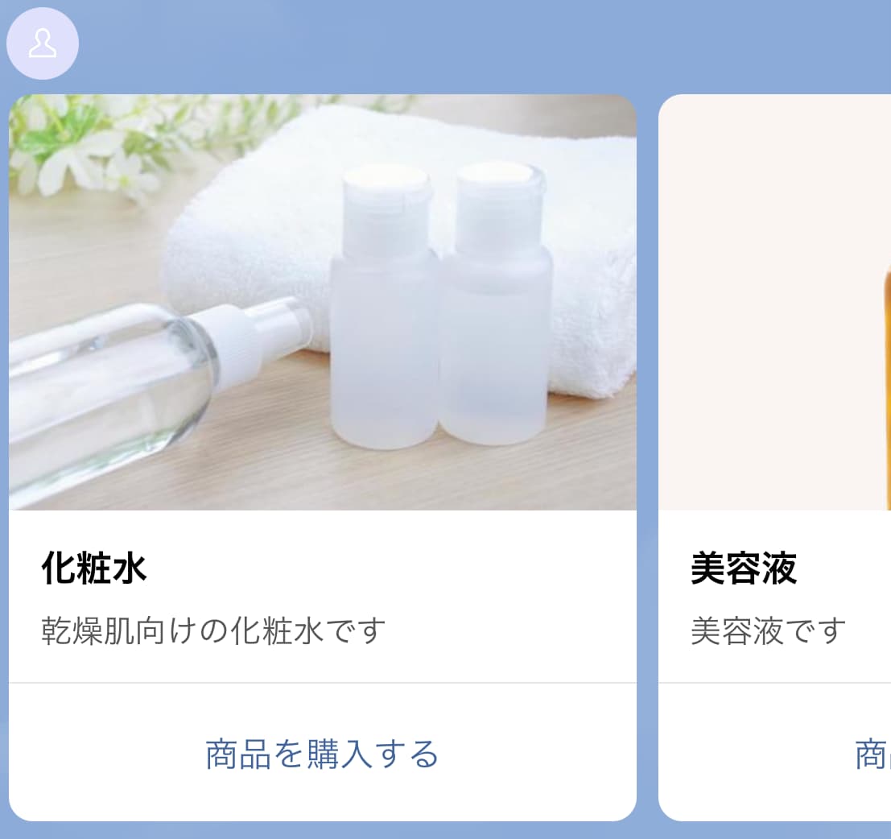Click the 美容液です description text
The height and width of the screenshot is (839, 891).
pyautogui.click(x=769, y=630)
